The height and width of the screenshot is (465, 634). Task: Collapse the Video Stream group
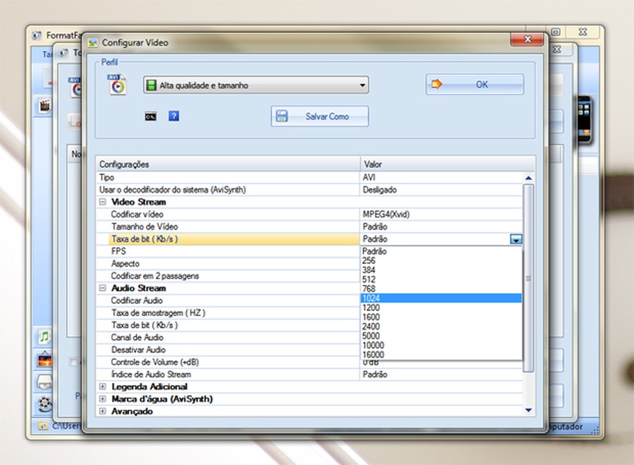pyautogui.click(x=103, y=202)
